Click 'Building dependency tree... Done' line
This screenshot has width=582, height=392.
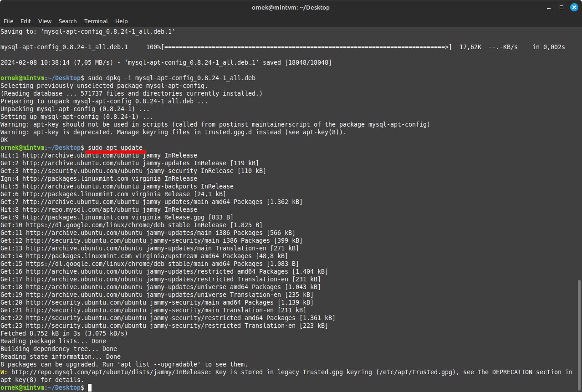pos(59,349)
